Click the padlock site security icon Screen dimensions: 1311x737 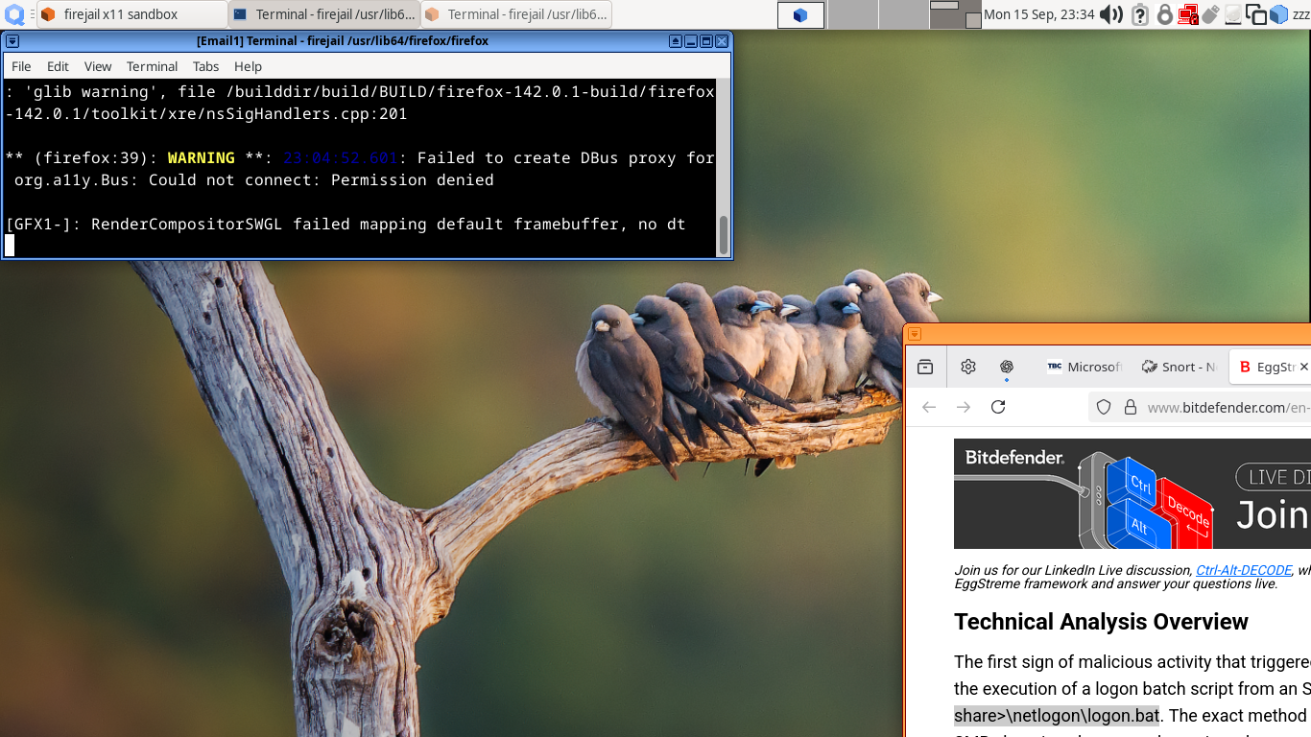pos(1130,407)
